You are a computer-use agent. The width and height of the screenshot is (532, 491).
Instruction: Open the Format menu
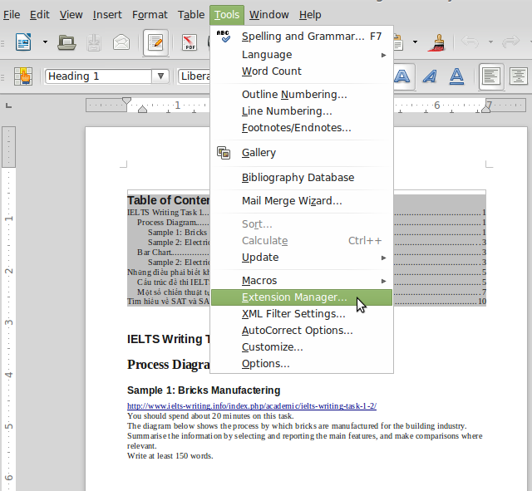coord(150,15)
